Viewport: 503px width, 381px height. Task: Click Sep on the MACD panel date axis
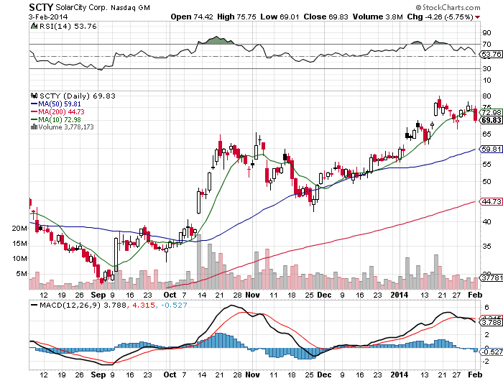98,375
